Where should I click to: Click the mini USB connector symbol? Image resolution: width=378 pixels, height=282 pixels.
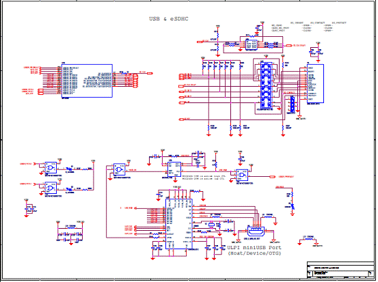coord(256,231)
